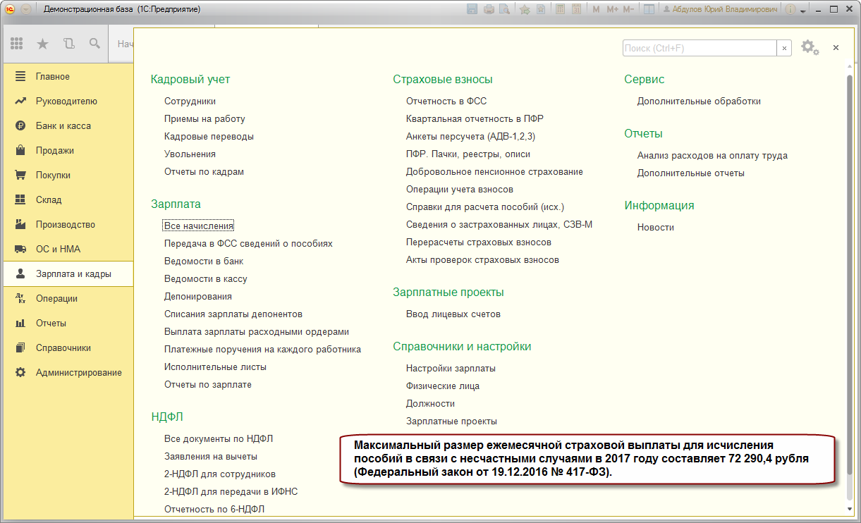This screenshot has width=861, height=523.
Task: Open the Favorites star icon
Action: coord(43,44)
